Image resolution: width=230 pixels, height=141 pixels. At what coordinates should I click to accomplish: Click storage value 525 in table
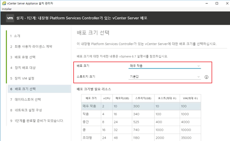click(136, 122)
